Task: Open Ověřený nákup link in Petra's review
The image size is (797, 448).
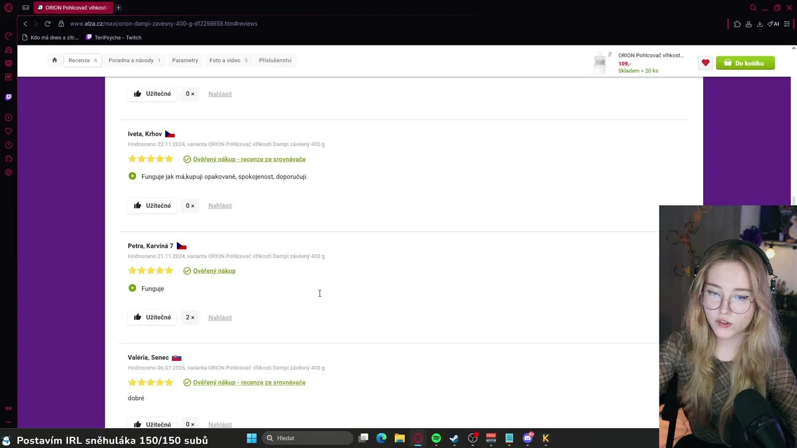Action: pos(214,271)
